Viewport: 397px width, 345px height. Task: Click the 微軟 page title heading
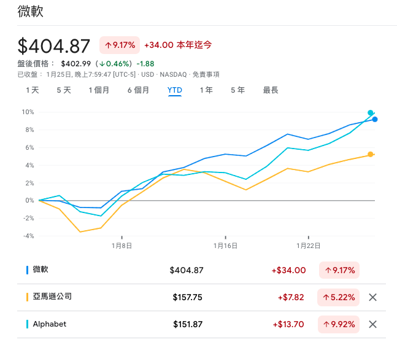click(31, 12)
